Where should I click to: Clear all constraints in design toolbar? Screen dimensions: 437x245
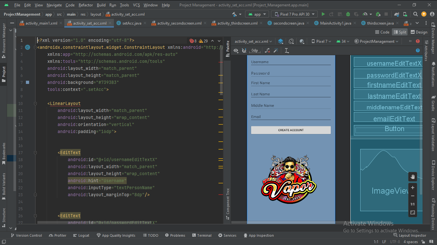(x=267, y=51)
